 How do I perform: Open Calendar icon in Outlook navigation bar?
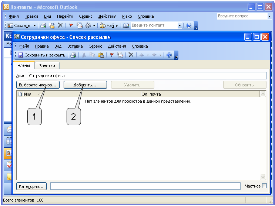(x=9, y=141)
